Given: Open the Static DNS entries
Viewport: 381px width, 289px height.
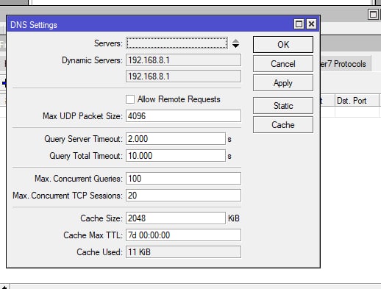Looking at the screenshot, I should (283, 106).
